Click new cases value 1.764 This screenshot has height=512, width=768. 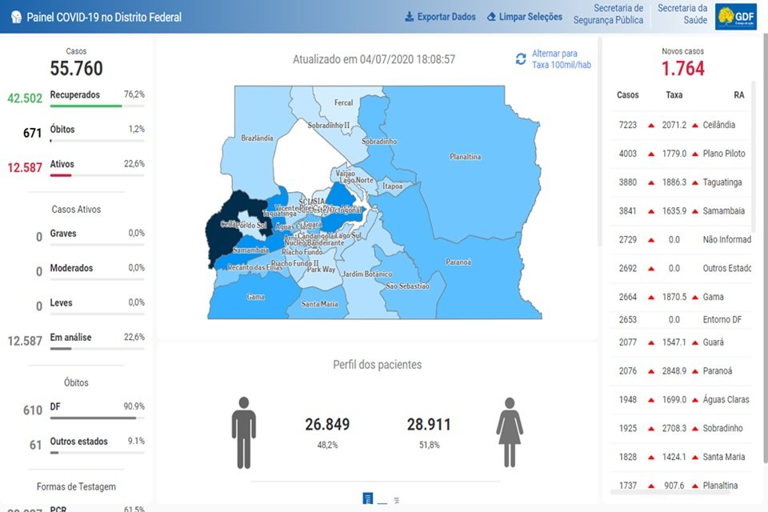click(x=682, y=68)
